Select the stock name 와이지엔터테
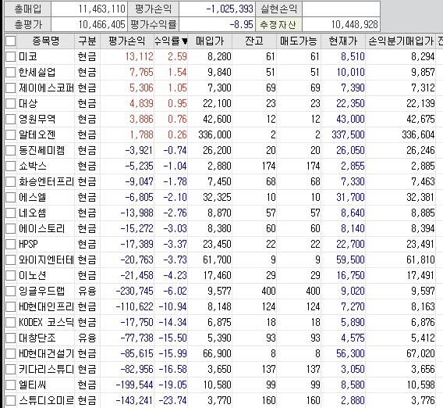 pyautogui.click(x=46, y=260)
